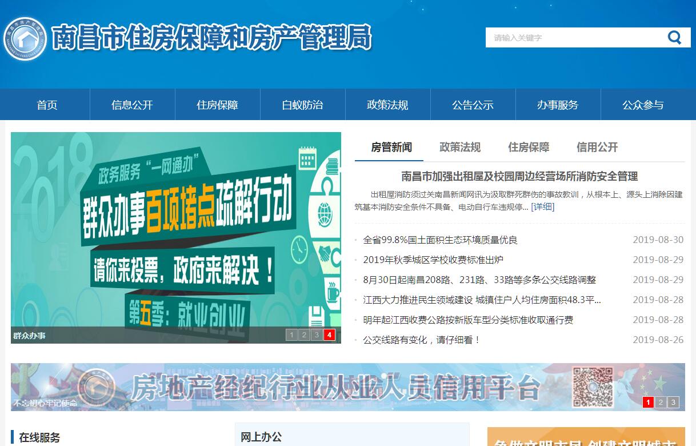This screenshot has width=696, height=446.
Task: Open the 白蚁防治 navigation menu
Action: pos(302,105)
